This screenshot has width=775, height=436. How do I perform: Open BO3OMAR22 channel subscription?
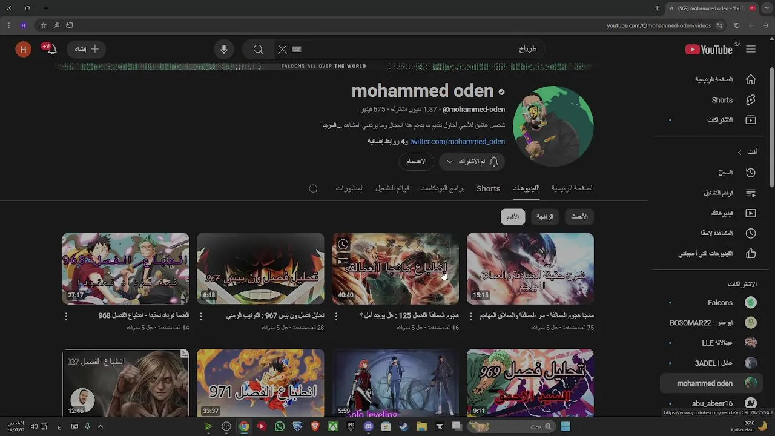[x=712, y=323]
